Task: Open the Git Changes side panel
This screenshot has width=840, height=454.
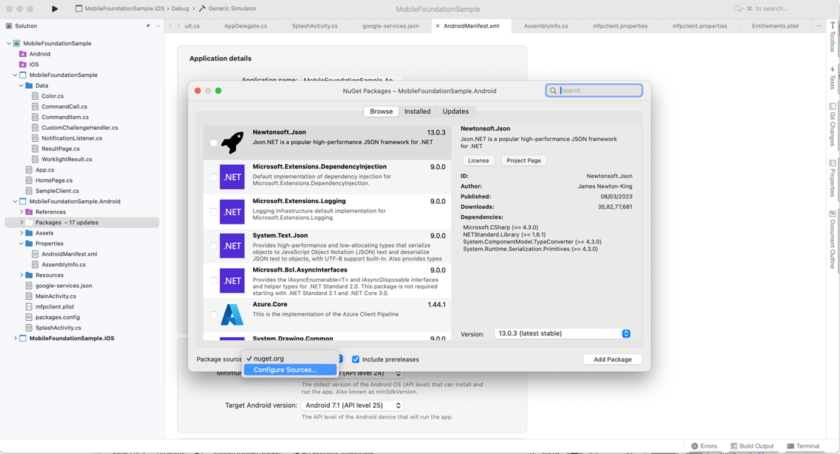Action: (x=832, y=125)
